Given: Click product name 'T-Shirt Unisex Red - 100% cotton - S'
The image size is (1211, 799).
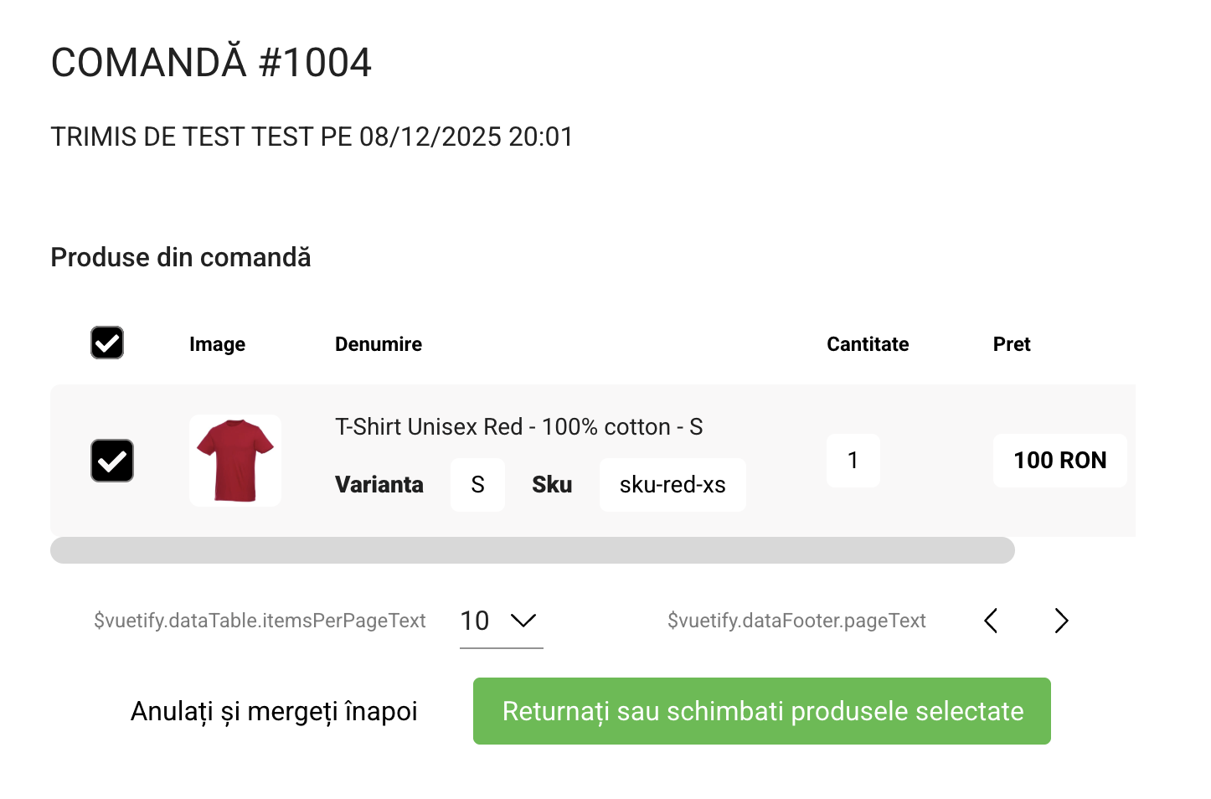Looking at the screenshot, I should pos(518,427).
